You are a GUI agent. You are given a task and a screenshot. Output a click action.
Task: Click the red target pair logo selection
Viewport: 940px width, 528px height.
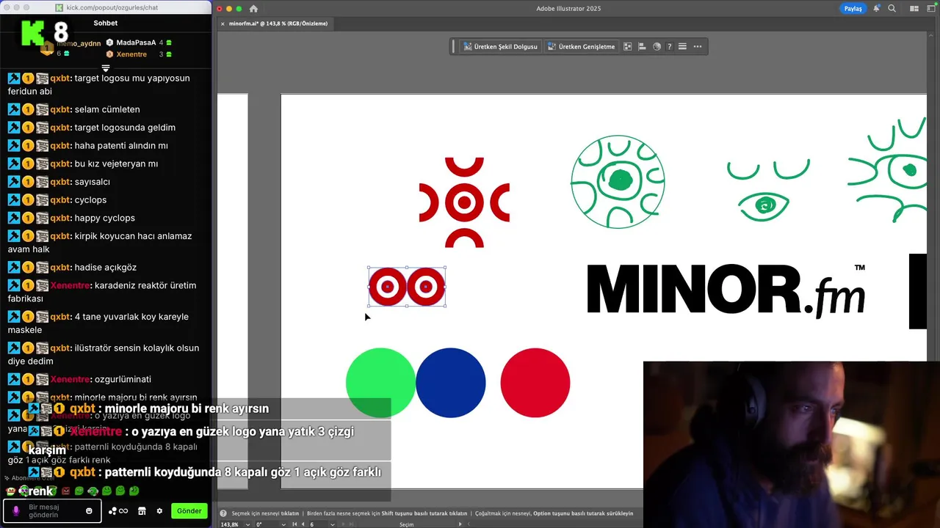tap(407, 287)
